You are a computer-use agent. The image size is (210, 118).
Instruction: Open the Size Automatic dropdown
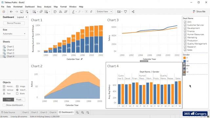coord(14,34)
